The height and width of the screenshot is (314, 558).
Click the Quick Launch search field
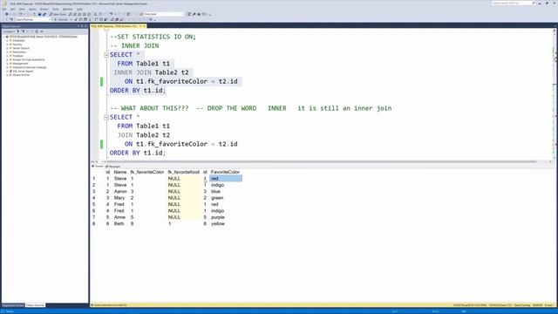pos(514,3)
